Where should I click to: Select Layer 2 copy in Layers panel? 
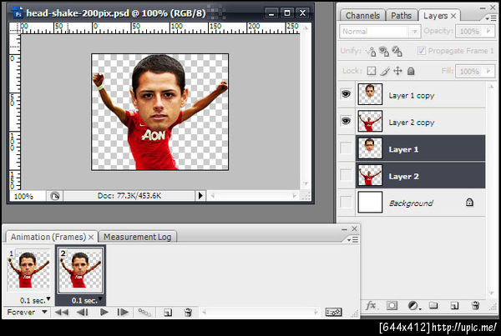click(x=421, y=121)
